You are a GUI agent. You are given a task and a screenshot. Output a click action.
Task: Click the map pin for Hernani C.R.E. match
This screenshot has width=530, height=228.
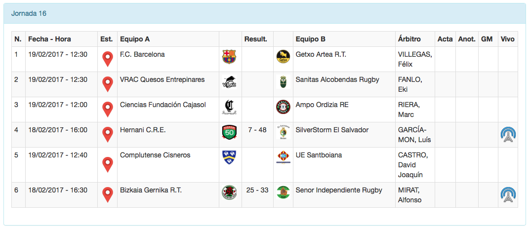pos(107,135)
